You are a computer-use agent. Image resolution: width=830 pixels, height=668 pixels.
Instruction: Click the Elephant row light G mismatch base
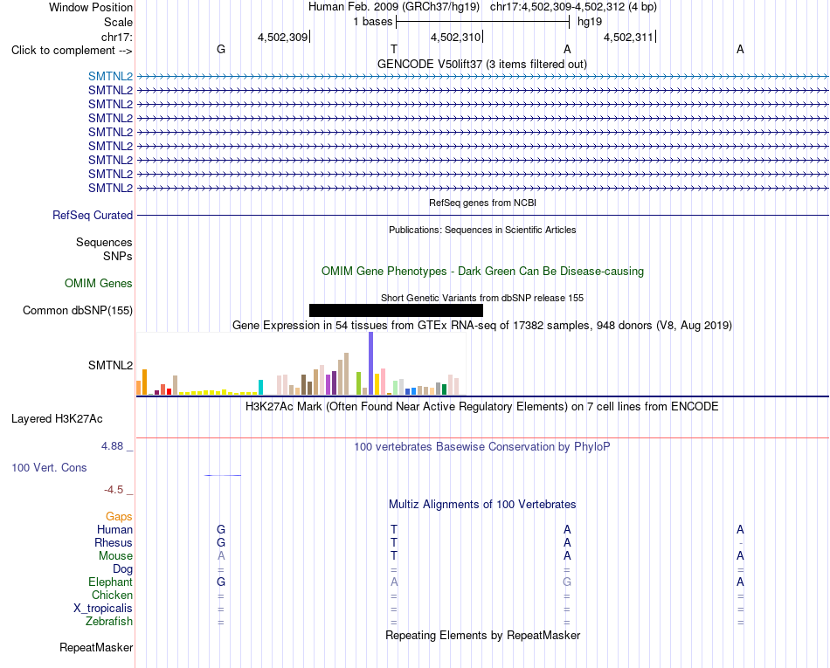pos(567,582)
